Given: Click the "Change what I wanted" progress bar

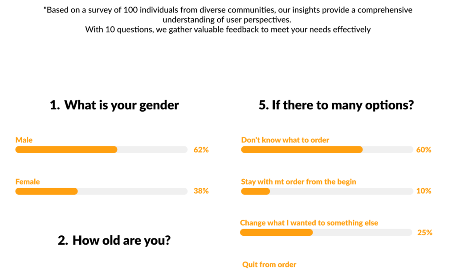Looking at the screenshot, I should (326, 232).
